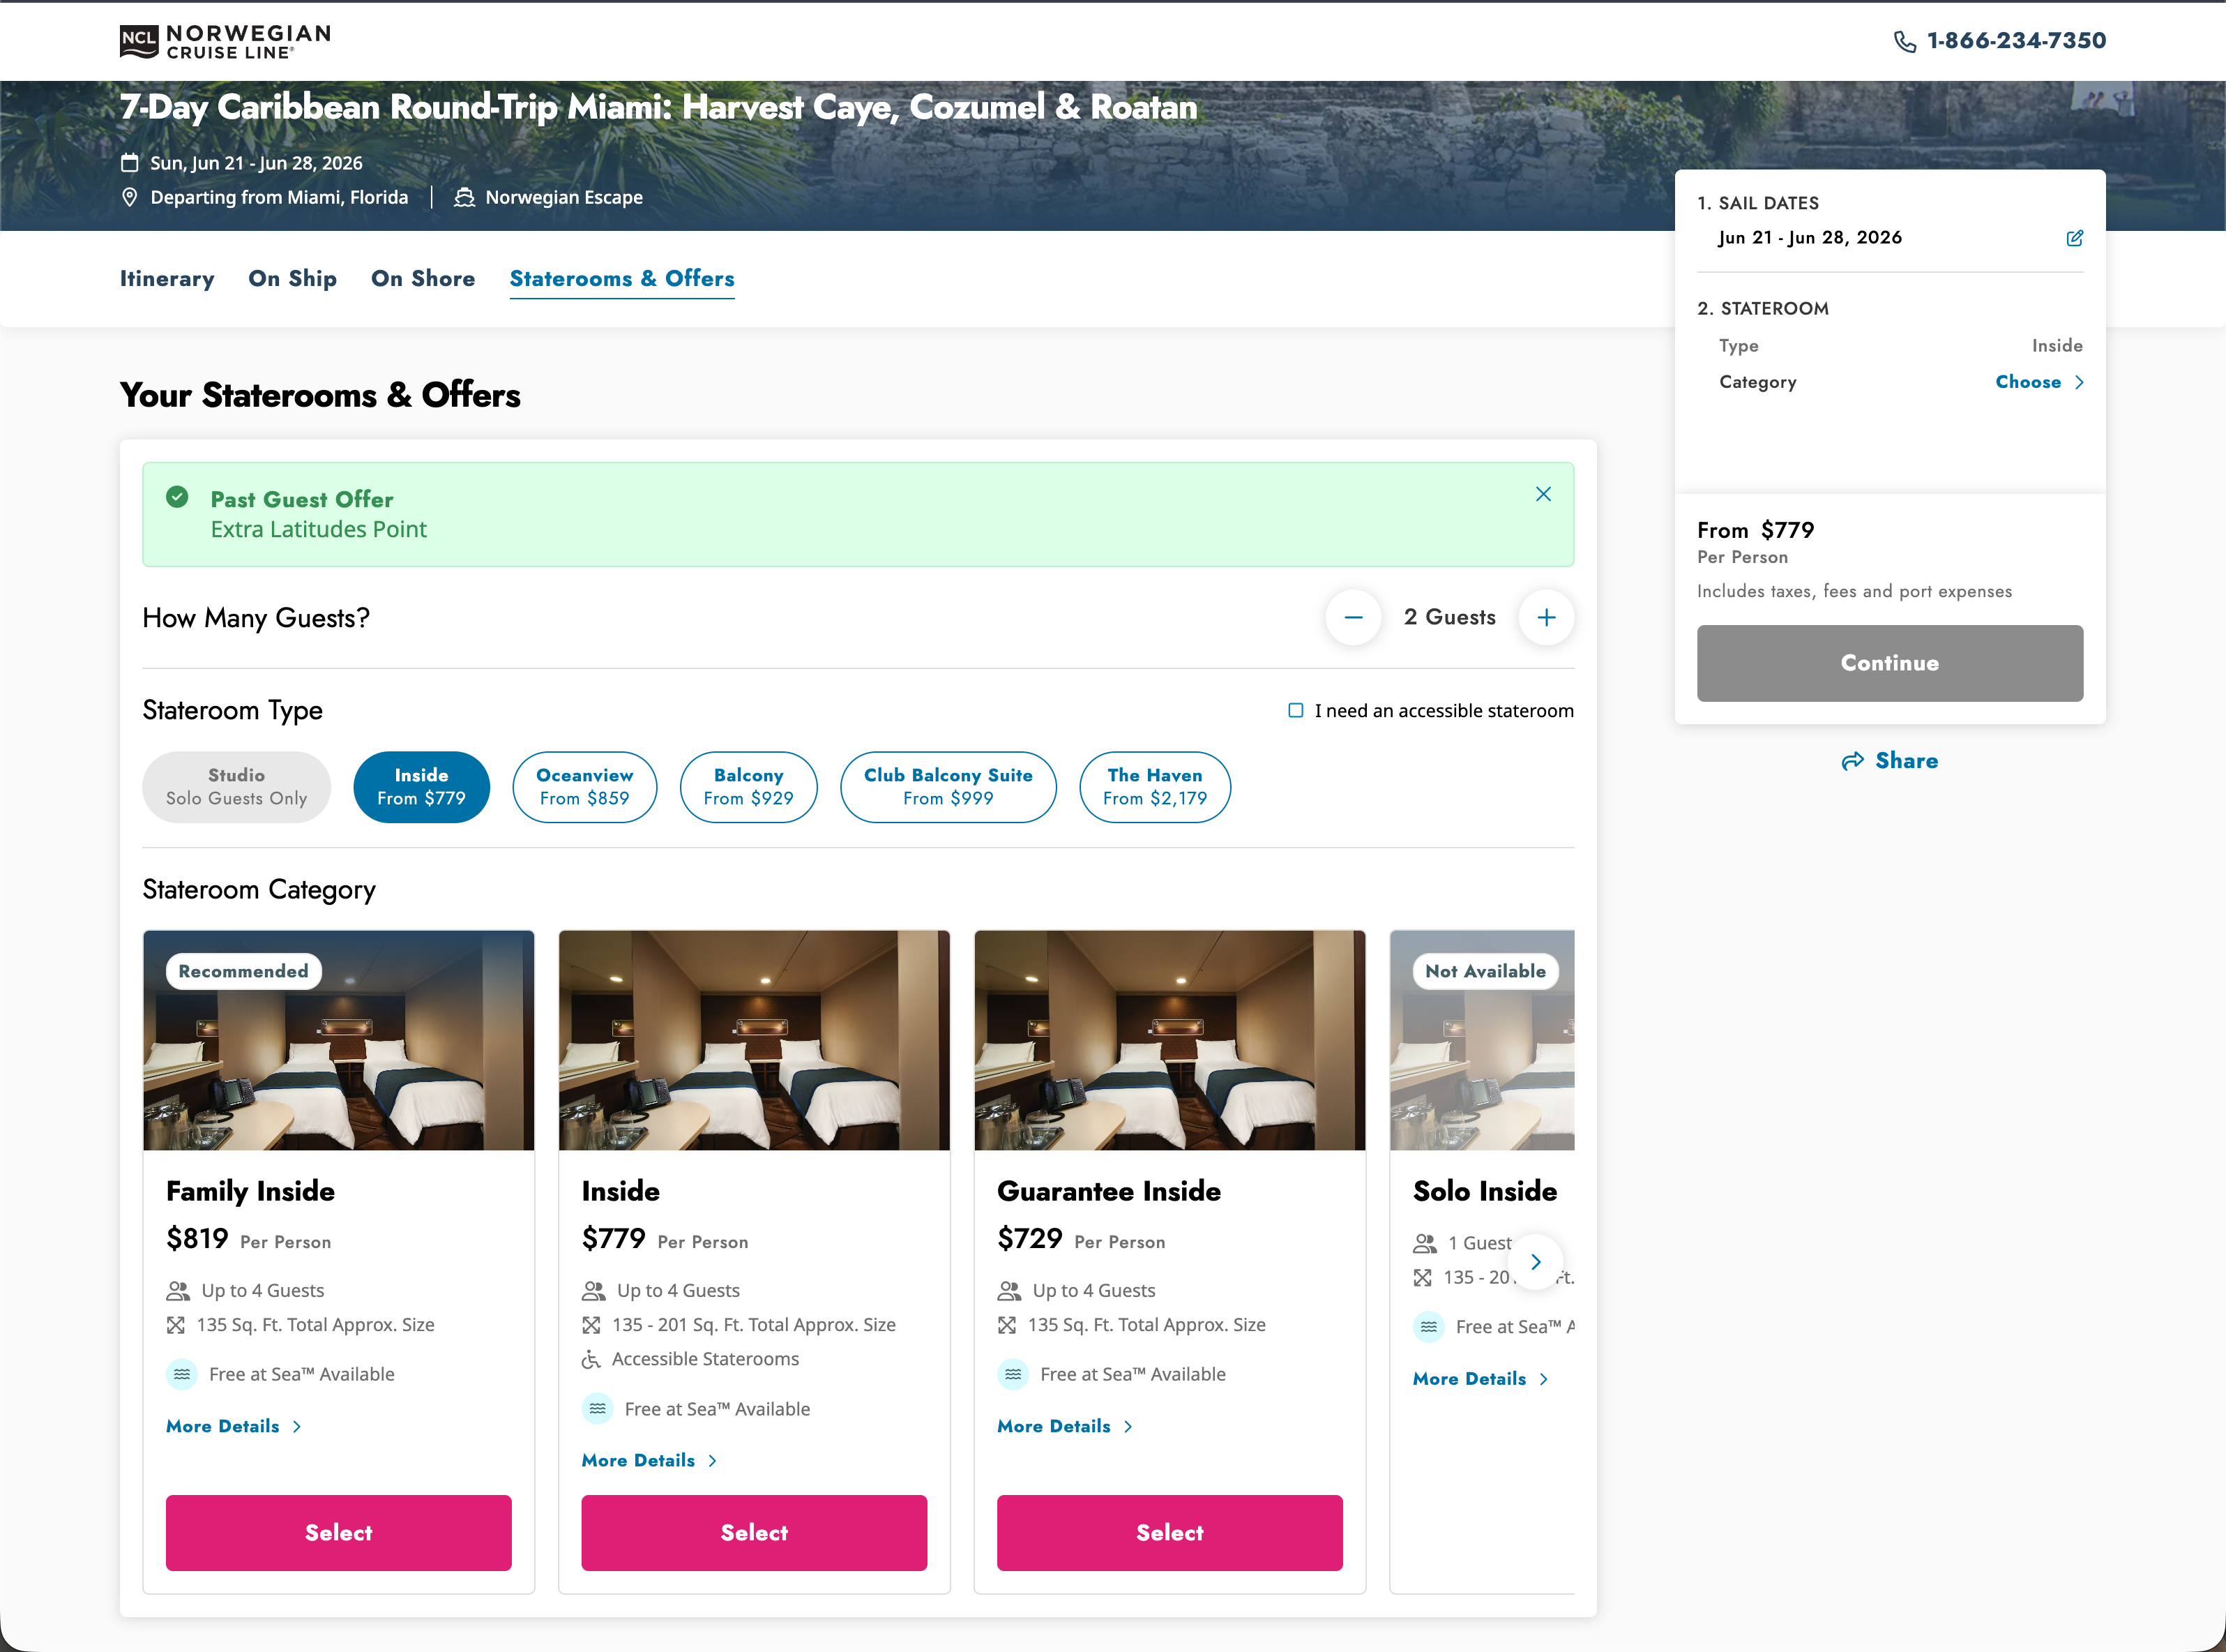This screenshot has height=1652, width=2226.
Task: Choose The Haven stateroom type
Action: point(1154,787)
